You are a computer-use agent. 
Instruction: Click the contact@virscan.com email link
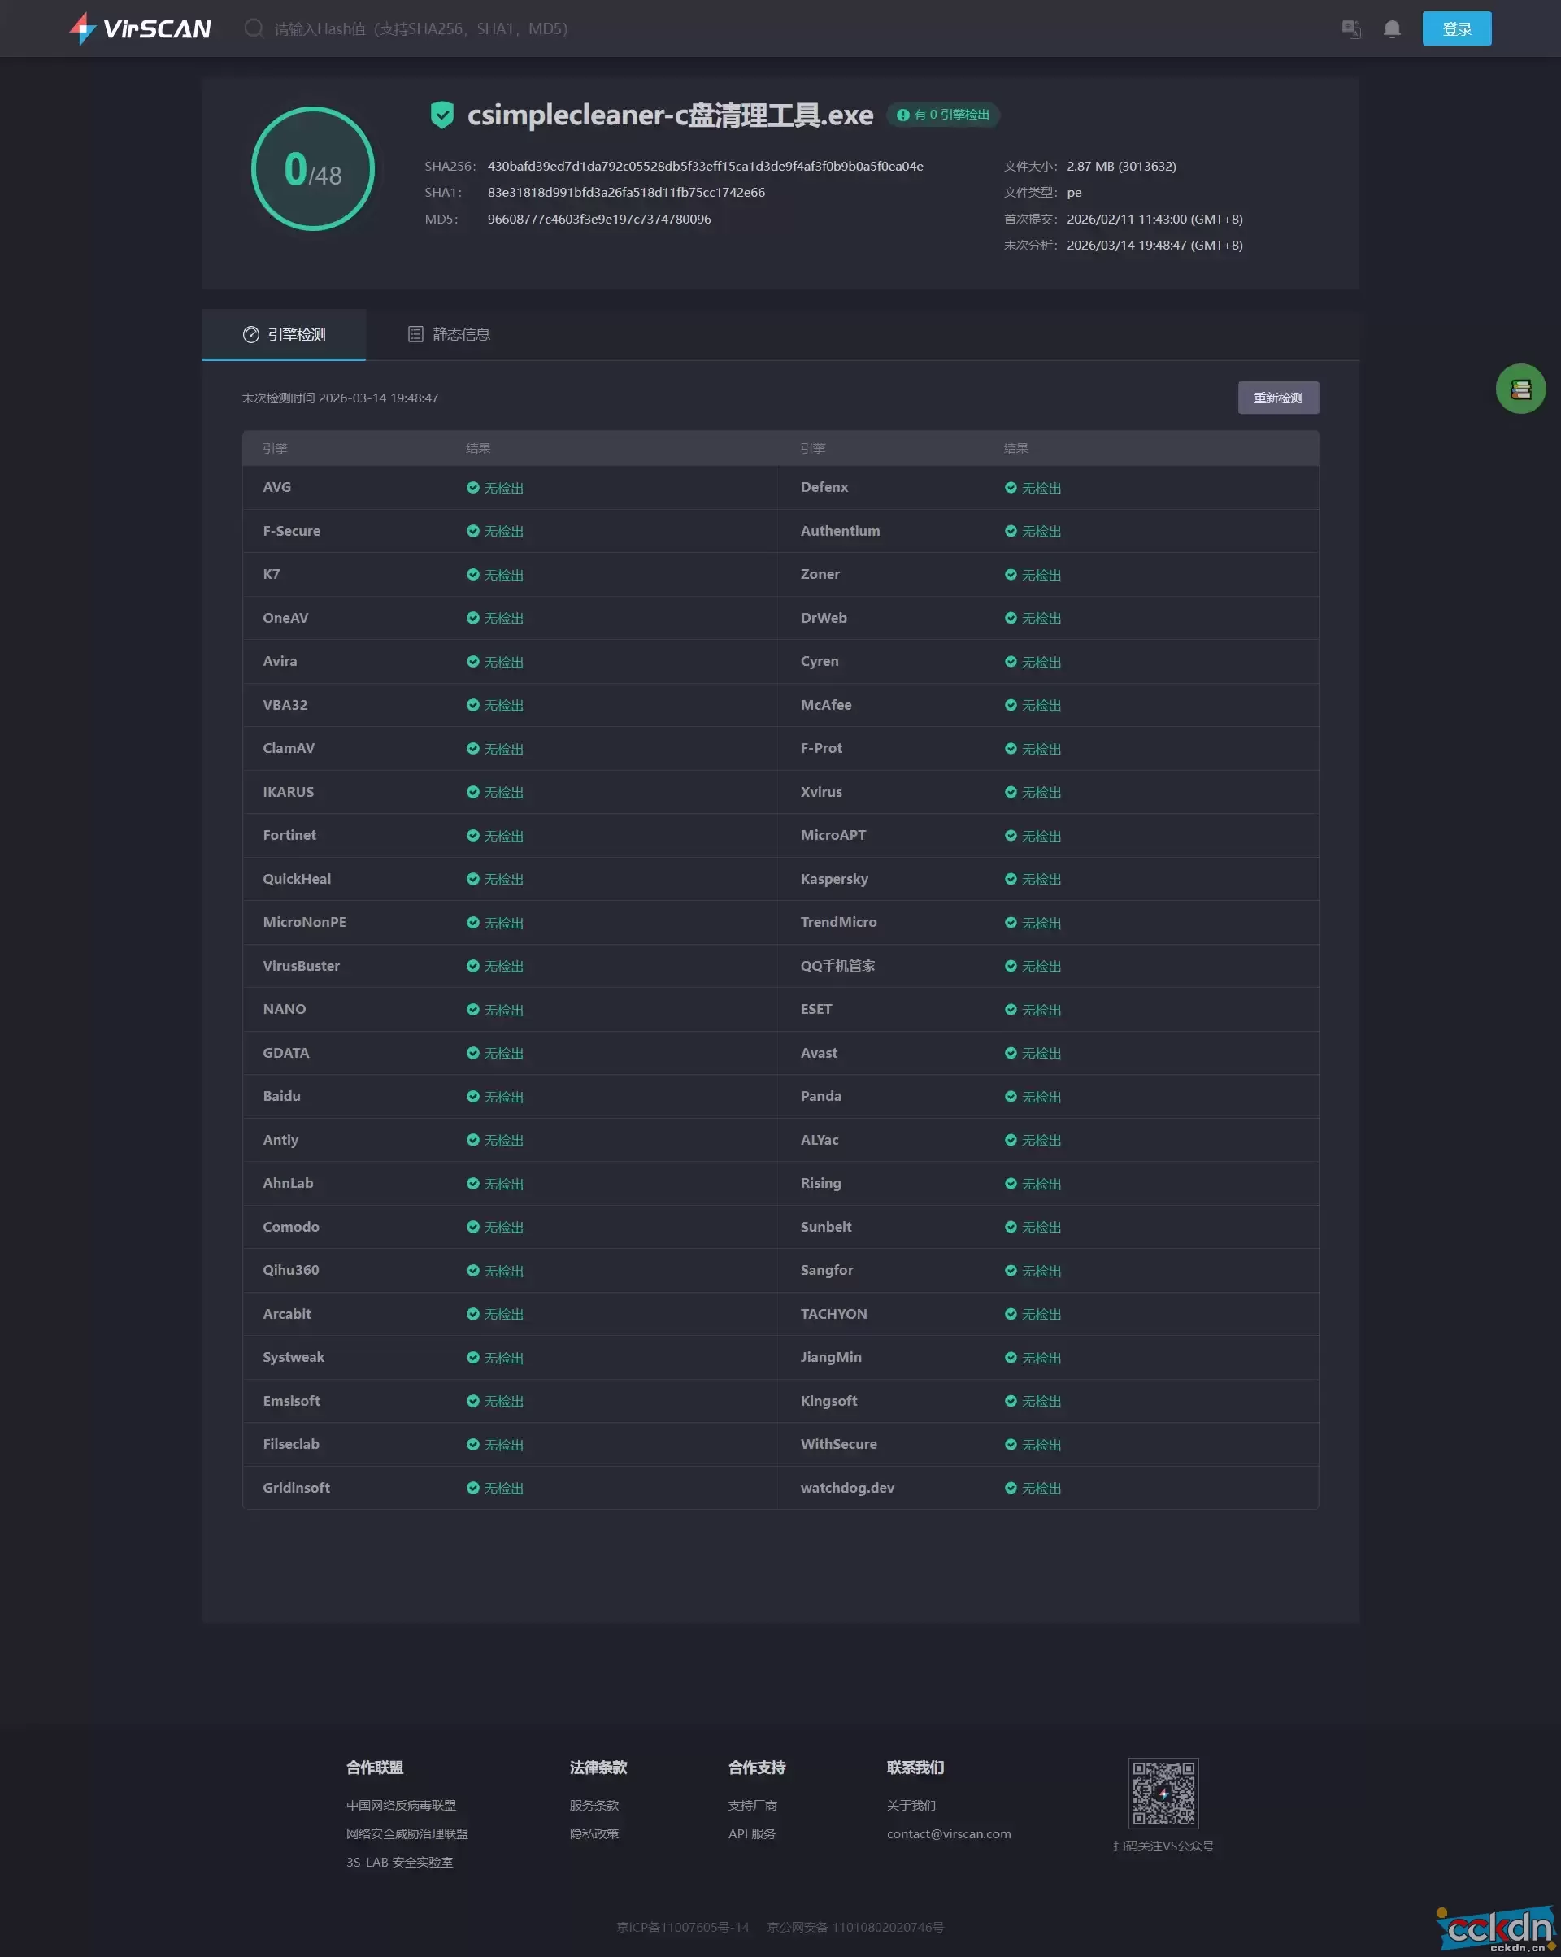pos(949,1833)
